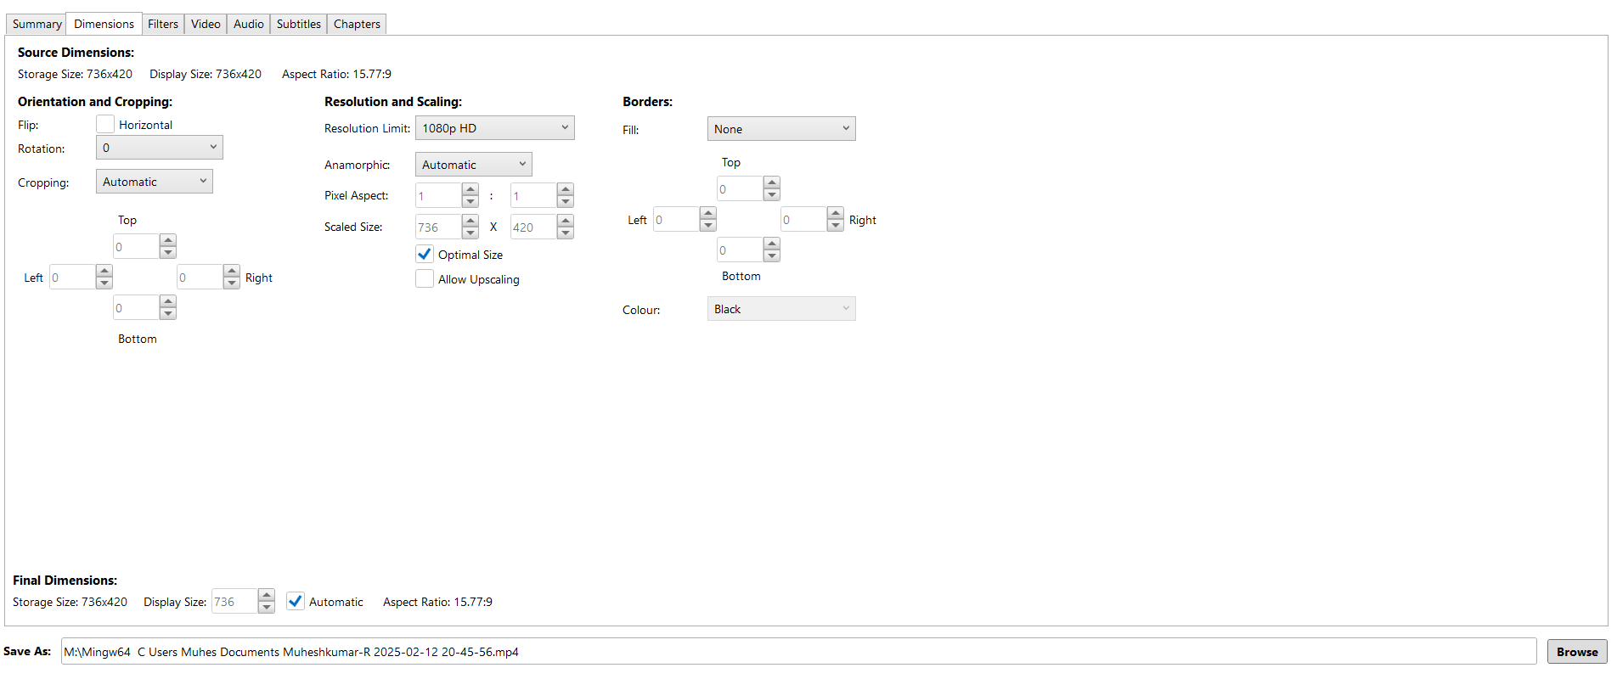Uncheck the Optimal Size checkbox
Viewport: 1617px width, 679px height.
[425, 254]
